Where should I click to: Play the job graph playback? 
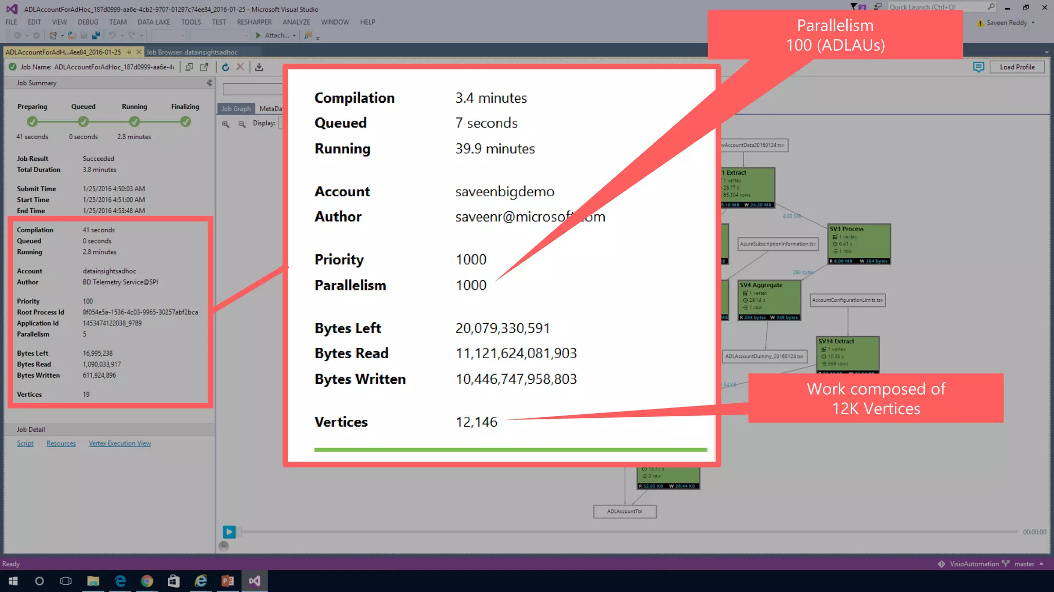pos(229,532)
